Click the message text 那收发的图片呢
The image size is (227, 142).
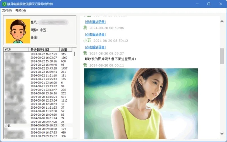pyautogui.click(x=110, y=59)
